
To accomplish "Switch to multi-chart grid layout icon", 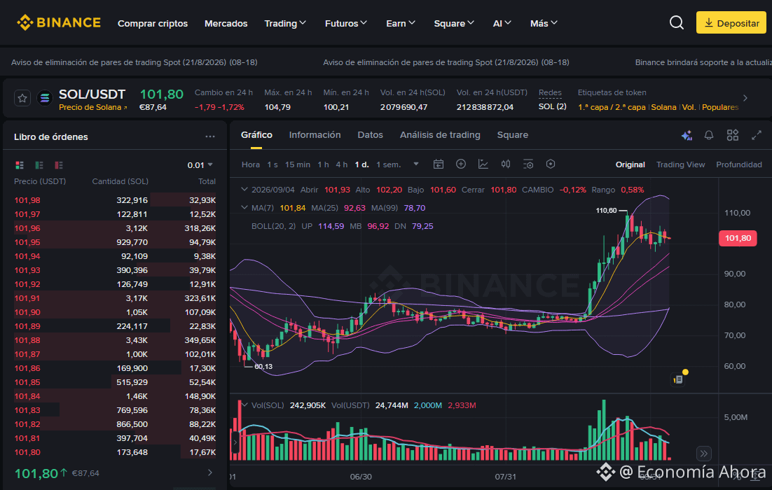I will coord(733,135).
